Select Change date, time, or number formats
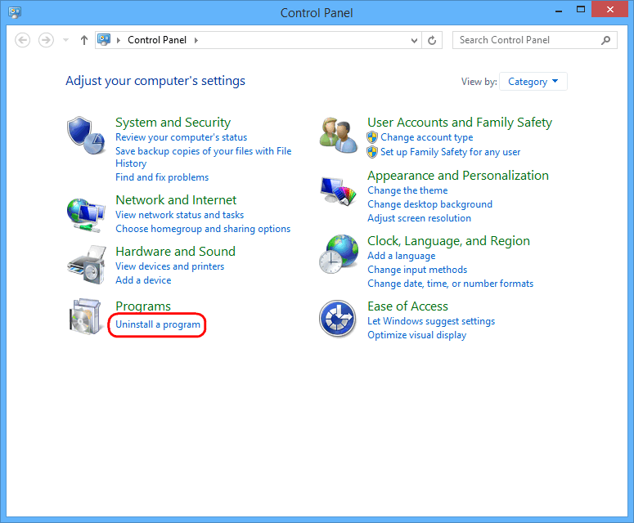 451,284
